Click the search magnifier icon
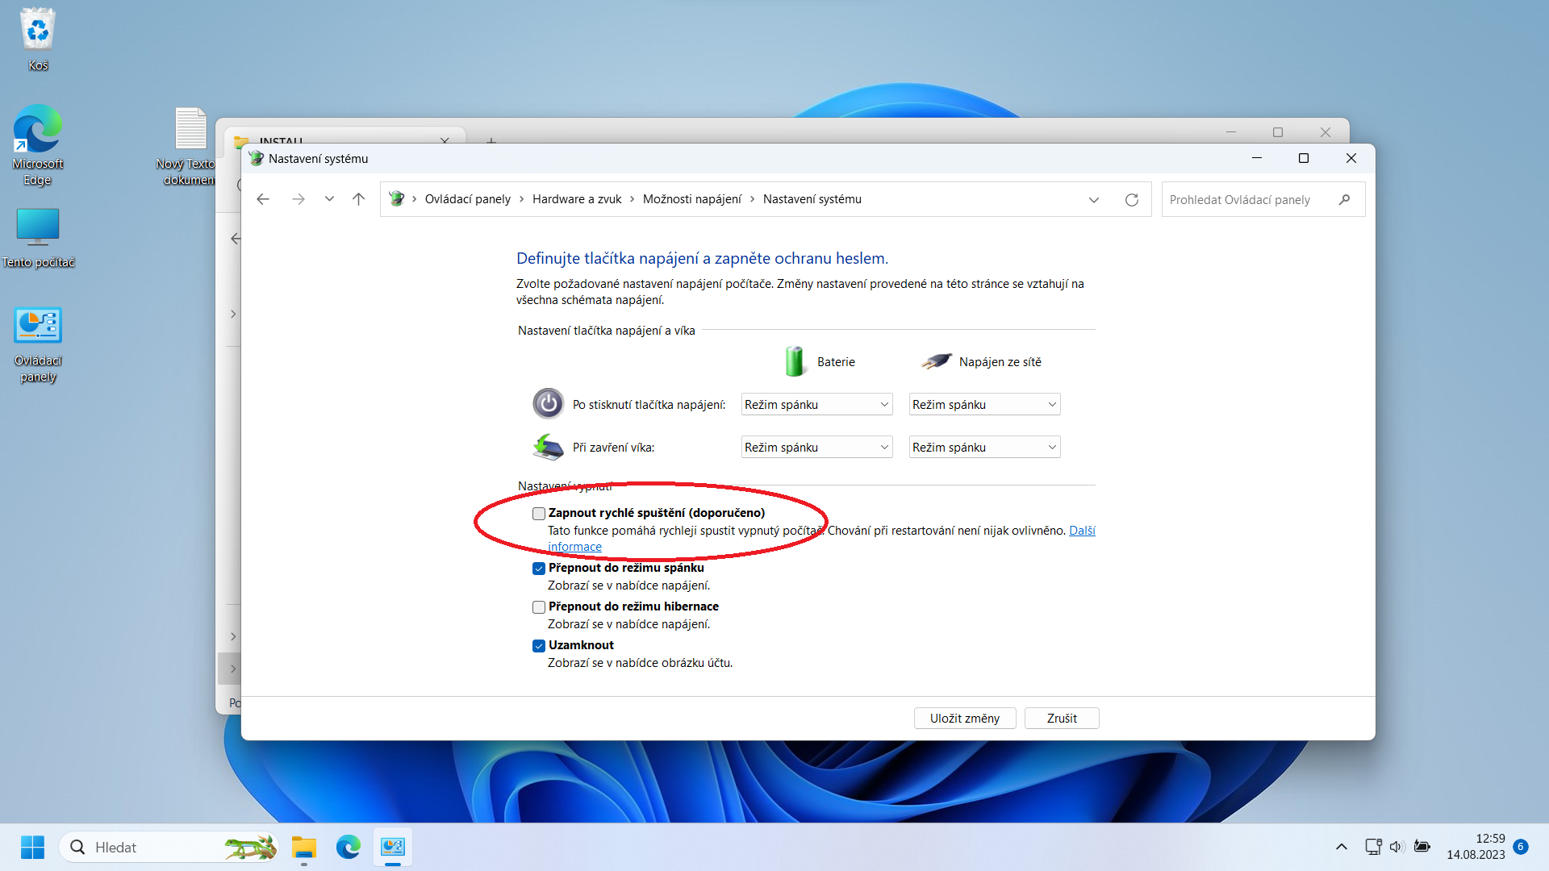 1344,200
